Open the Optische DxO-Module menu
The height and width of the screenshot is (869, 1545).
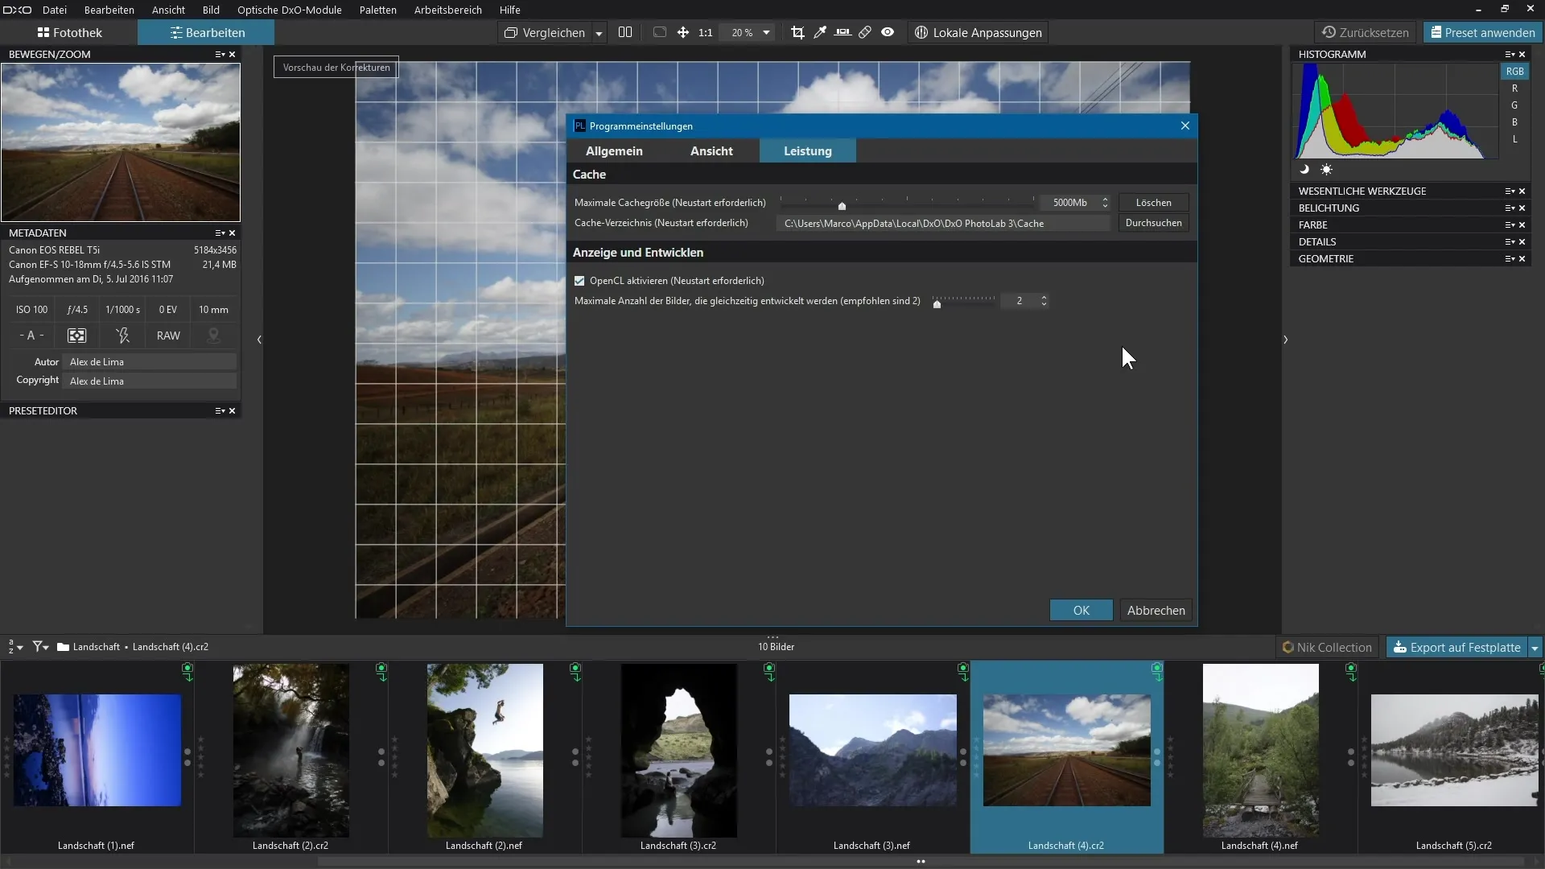tap(289, 10)
